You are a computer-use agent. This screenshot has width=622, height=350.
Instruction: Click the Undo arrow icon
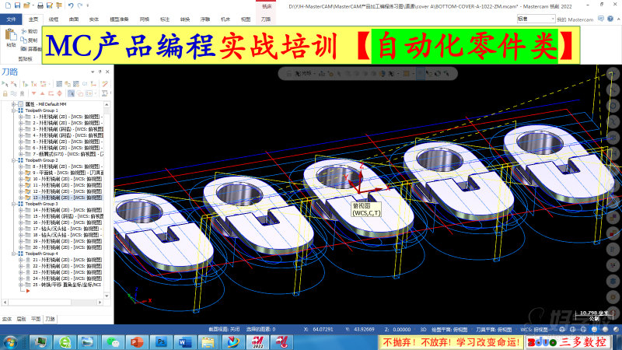(x=70, y=5)
